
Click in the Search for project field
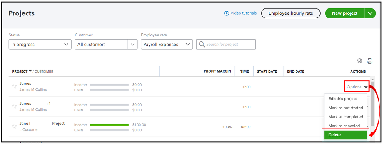[x=226, y=44]
